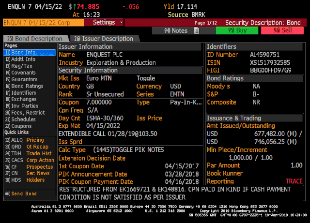Open the 94 Notes button
310x223 pixels.
point(183,30)
